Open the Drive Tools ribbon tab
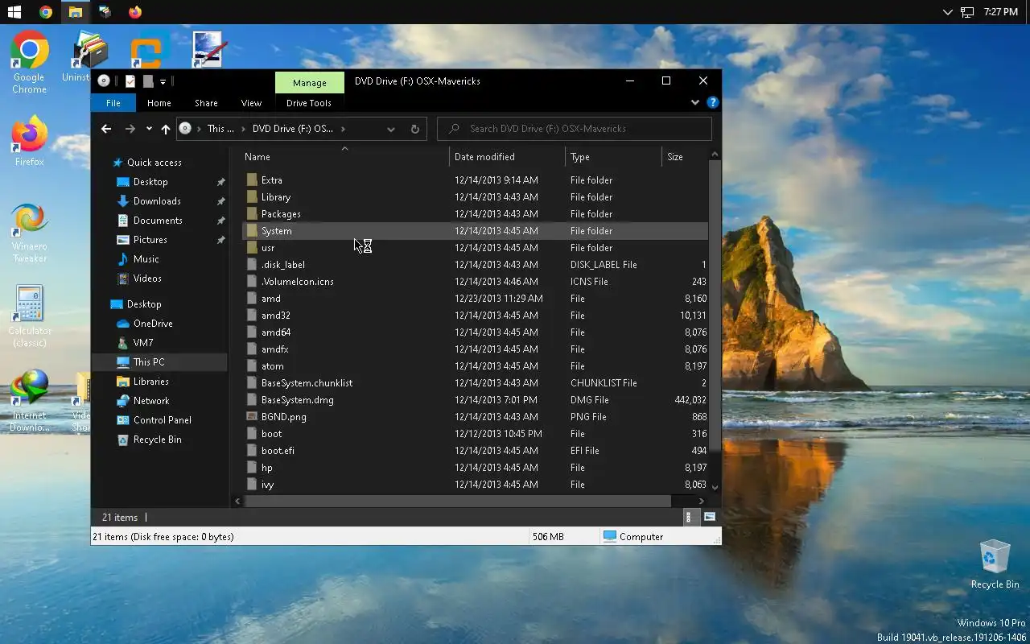This screenshot has width=1030, height=644. click(x=309, y=103)
